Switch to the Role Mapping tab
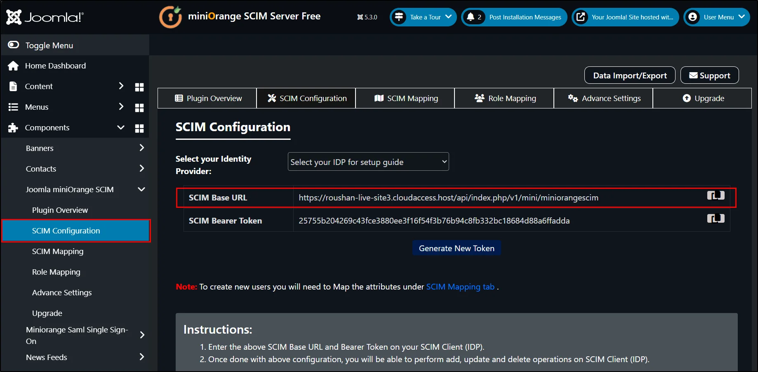This screenshot has width=758, height=372. (504, 98)
